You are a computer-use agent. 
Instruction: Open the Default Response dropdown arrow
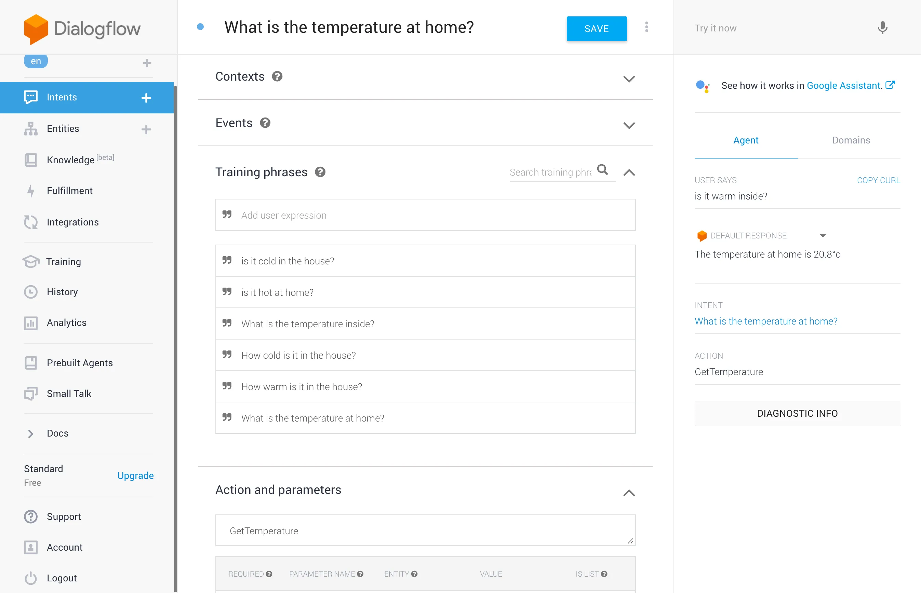click(x=823, y=236)
